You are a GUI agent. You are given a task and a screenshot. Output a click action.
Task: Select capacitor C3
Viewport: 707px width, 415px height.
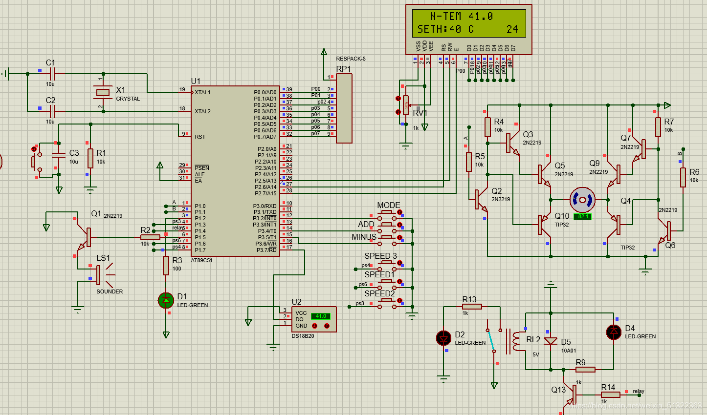(59, 155)
